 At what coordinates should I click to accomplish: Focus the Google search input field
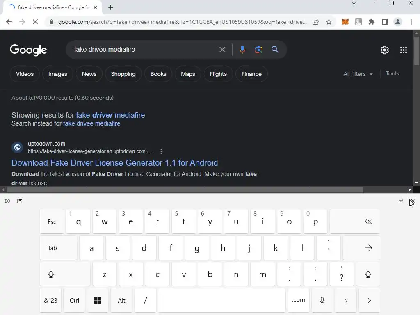145,50
